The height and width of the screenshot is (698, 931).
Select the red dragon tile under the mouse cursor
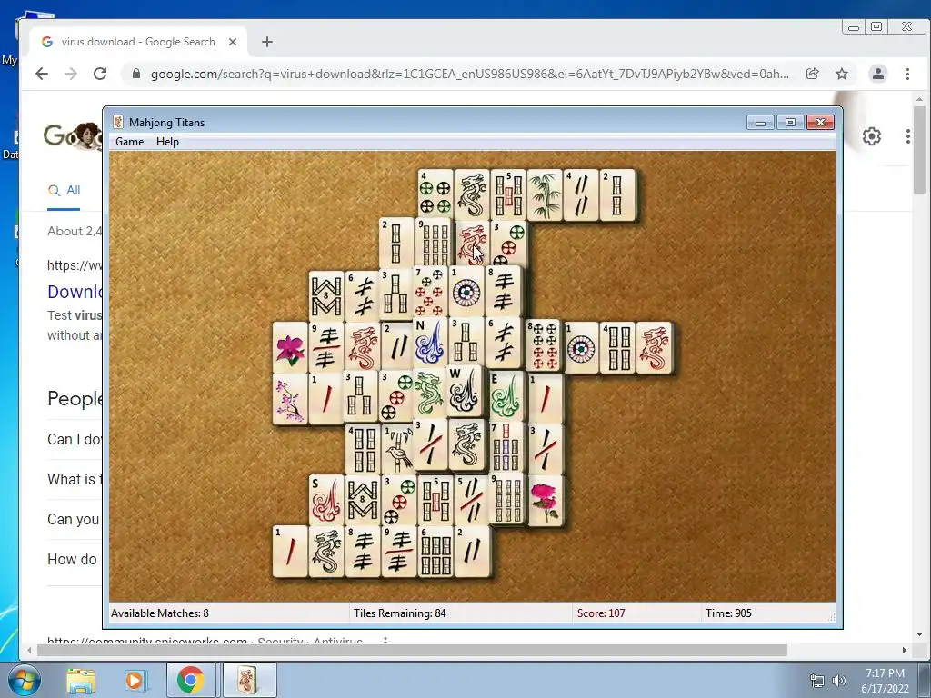[x=471, y=244]
